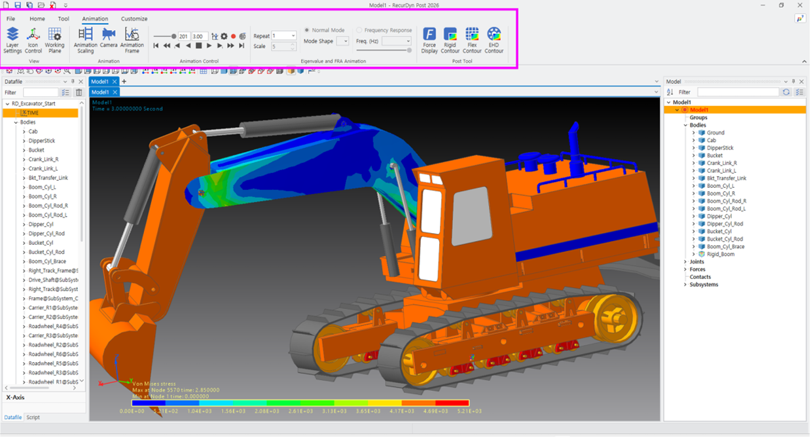Open the Script tab at bottom
This screenshot has width=811, height=438.
pos(33,417)
